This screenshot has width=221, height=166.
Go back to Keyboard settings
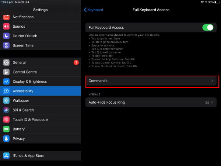93,10
